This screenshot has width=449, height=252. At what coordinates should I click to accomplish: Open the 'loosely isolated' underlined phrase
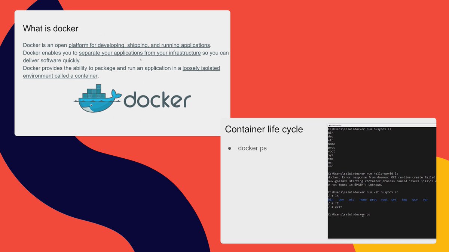201,68
